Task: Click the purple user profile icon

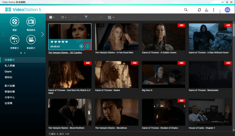Action: (227, 10)
